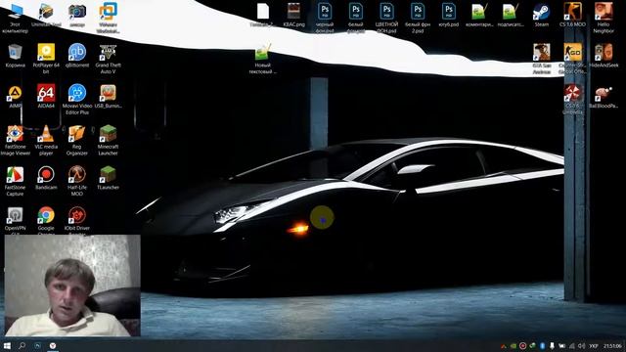This screenshot has height=352, width=626.
Task: Open the Корзина recycle bin
Action: tap(15, 56)
